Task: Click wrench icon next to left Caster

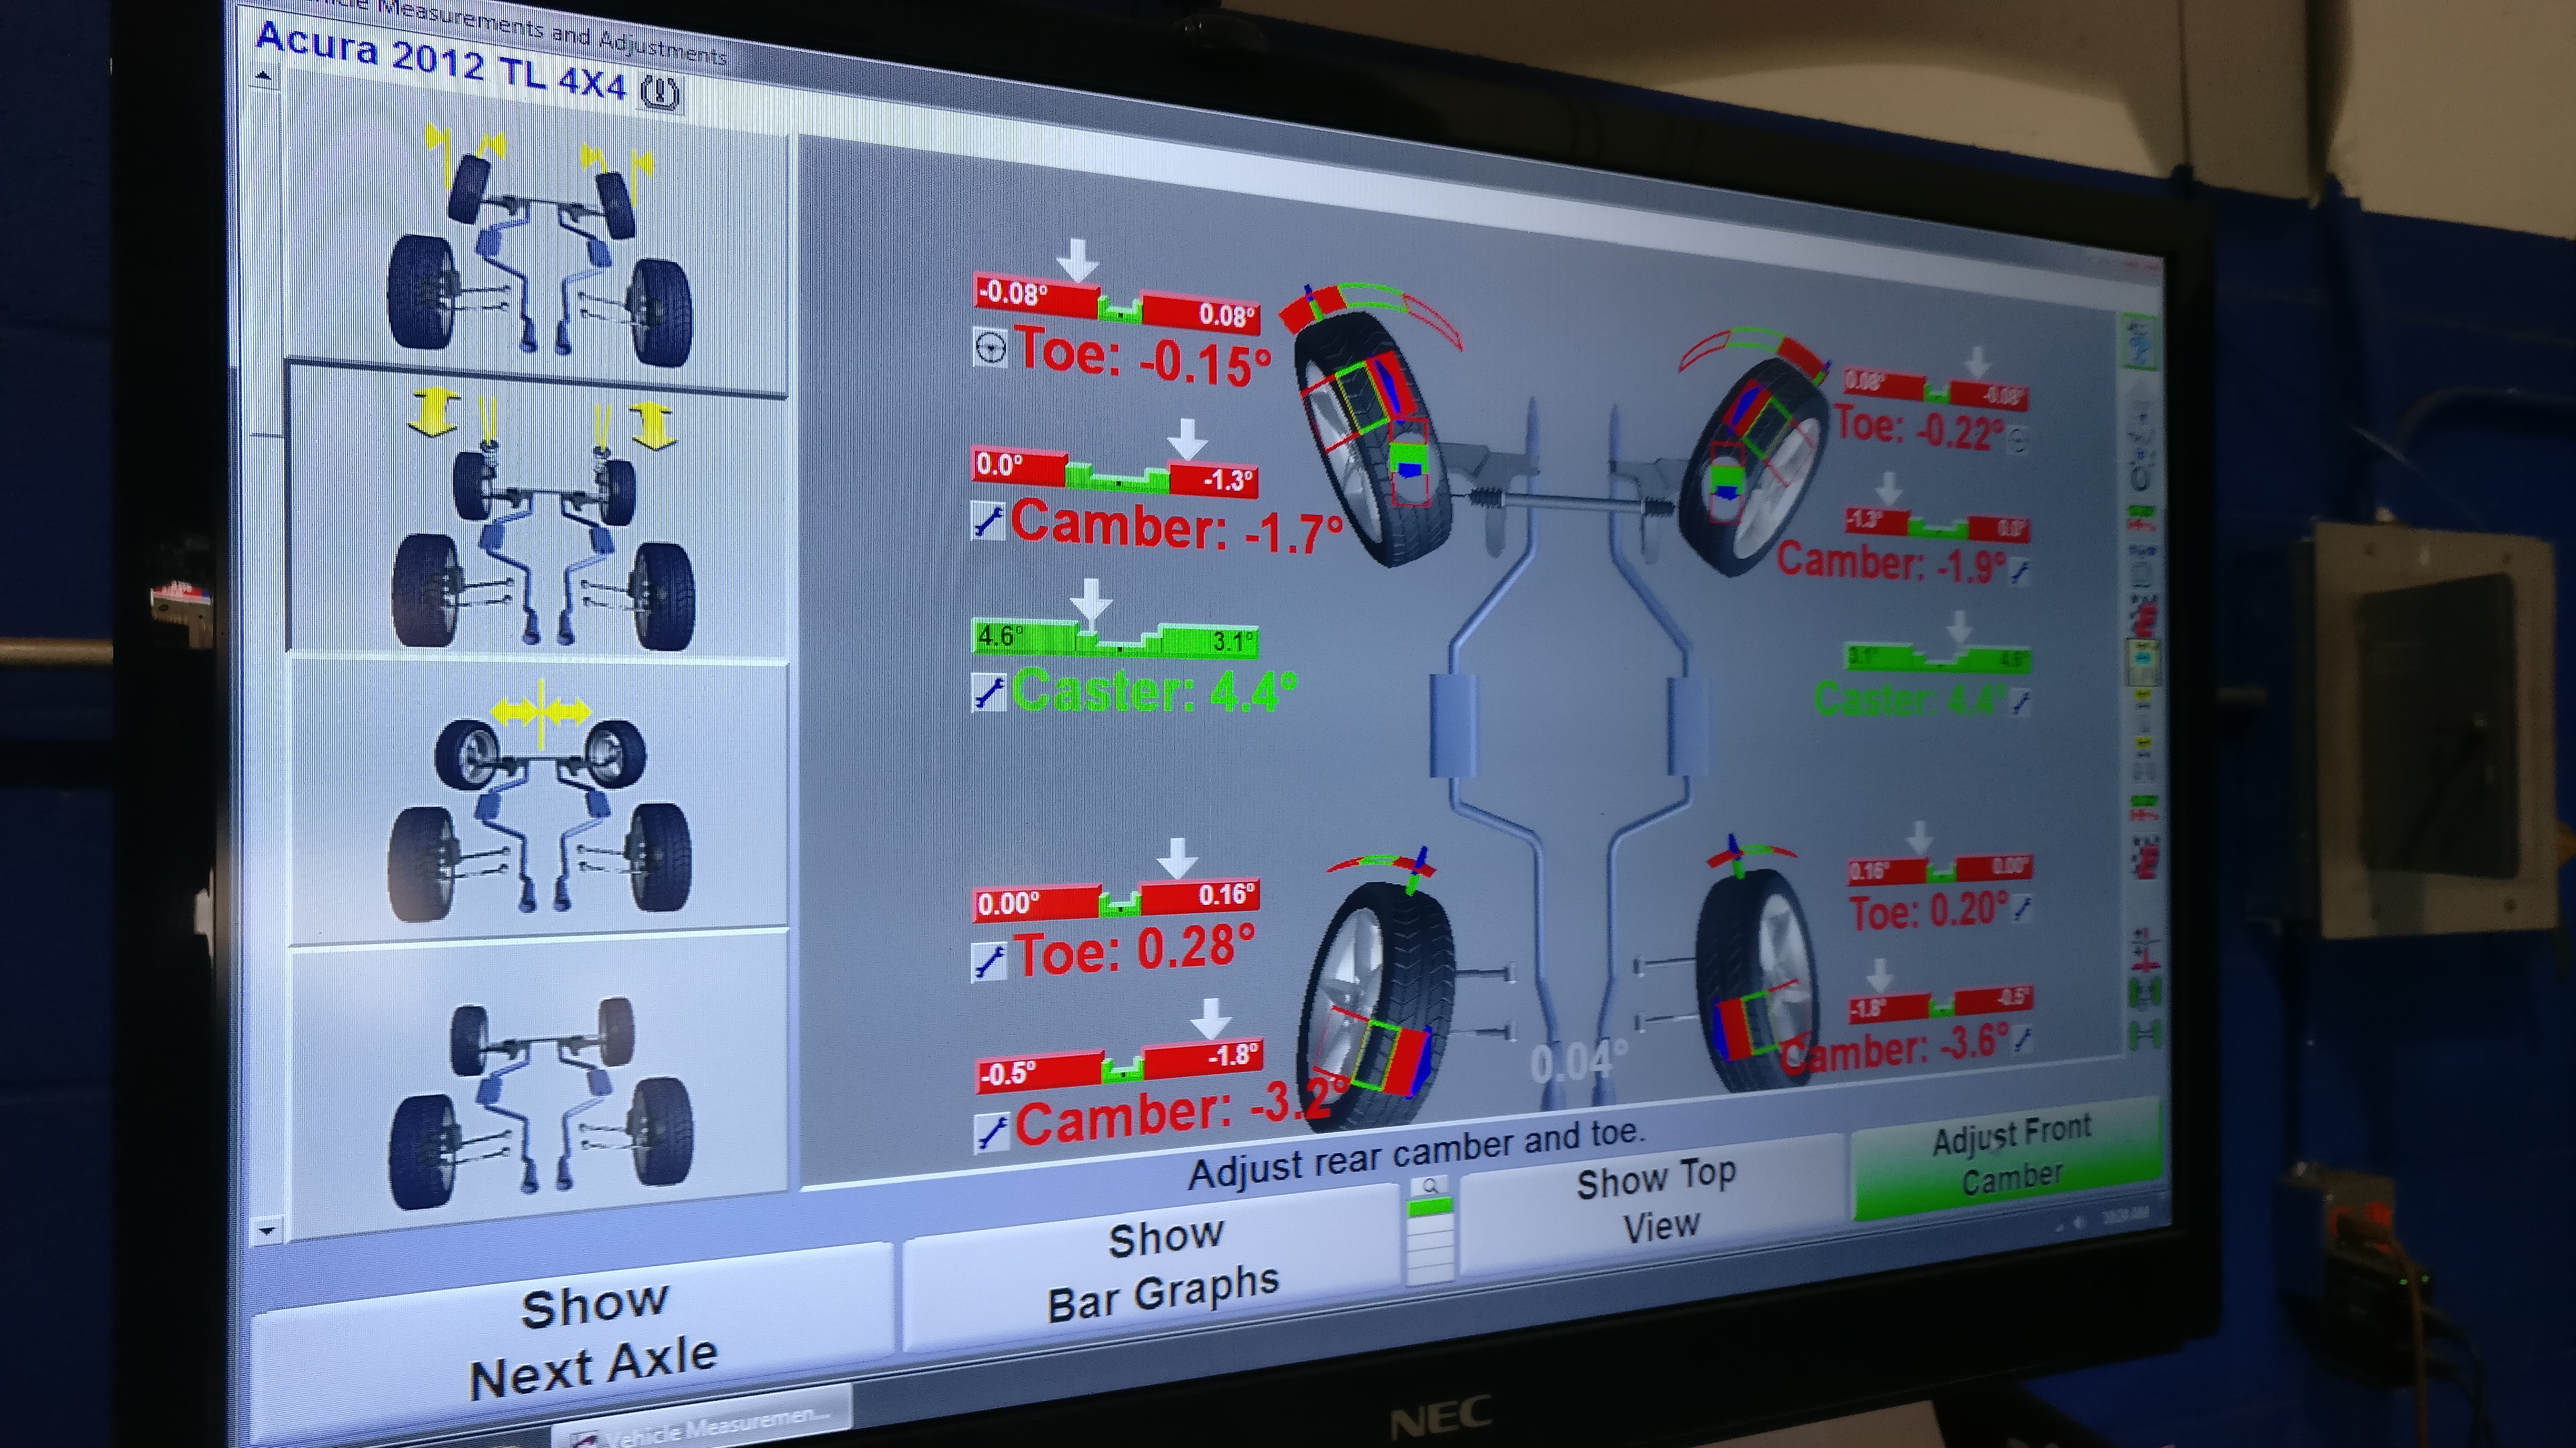Action: click(x=989, y=691)
